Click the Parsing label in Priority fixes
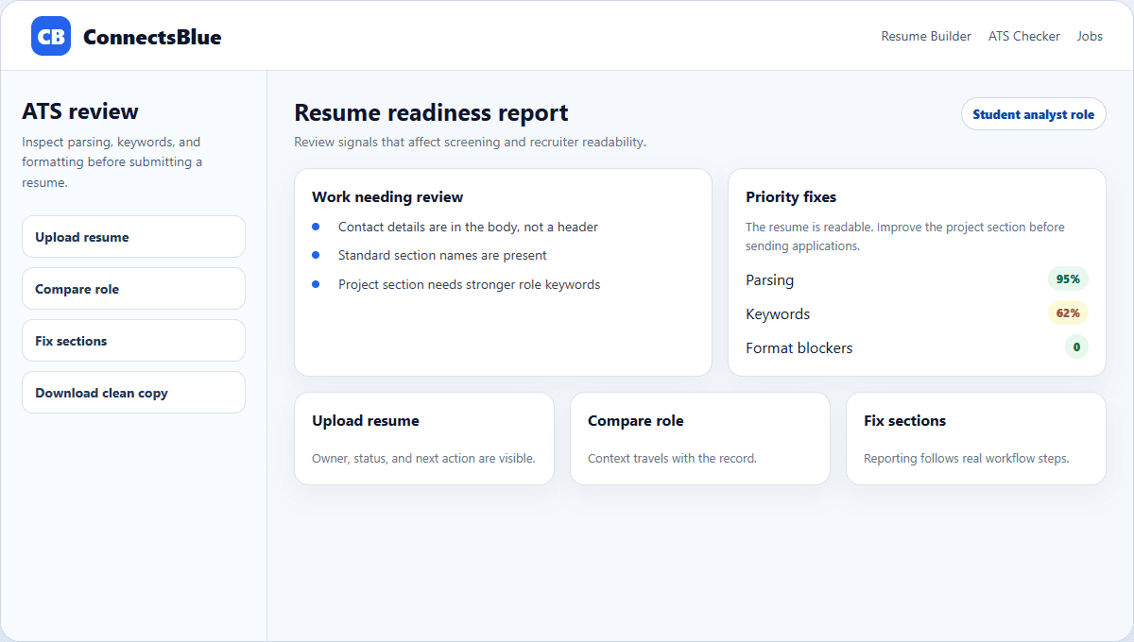1134x642 pixels. point(769,280)
